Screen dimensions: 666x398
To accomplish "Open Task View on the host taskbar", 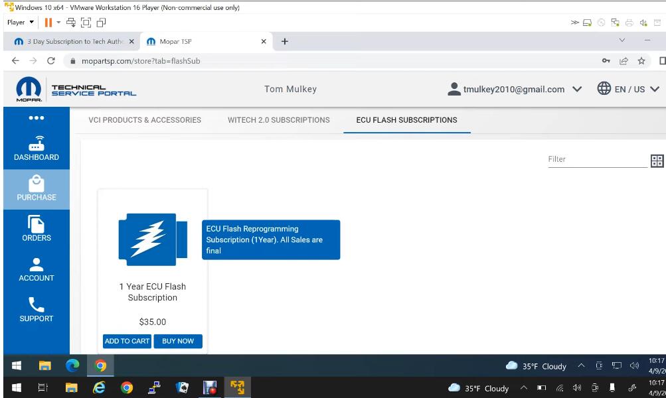I will [x=43, y=387].
